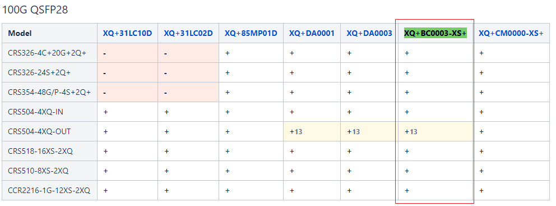Open the XQ+DA0003 cable link
This screenshot has width=556, height=206.
(x=369, y=33)
